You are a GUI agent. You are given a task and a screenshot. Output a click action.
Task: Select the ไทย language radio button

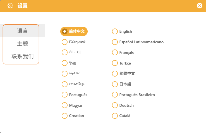coord(64,63)
